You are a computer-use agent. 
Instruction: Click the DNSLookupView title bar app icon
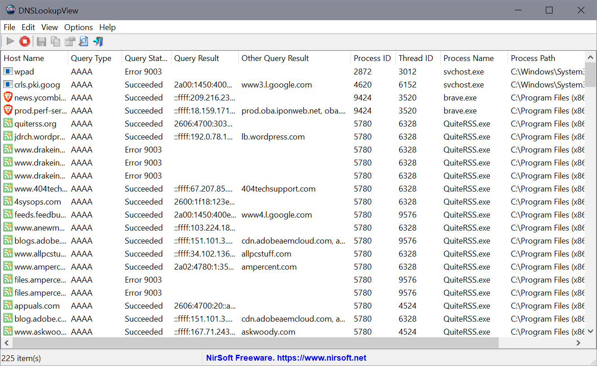[x=10, y=10]
